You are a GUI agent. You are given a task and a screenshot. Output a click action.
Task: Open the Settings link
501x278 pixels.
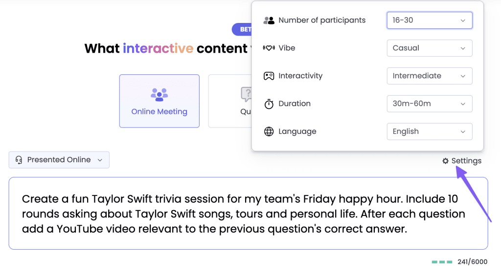pyautogui.click(x=462, y=161)
